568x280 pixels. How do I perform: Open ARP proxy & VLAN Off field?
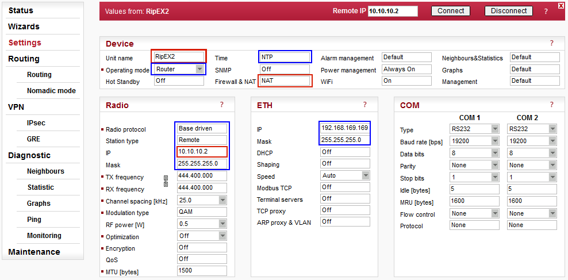(345, 222)
